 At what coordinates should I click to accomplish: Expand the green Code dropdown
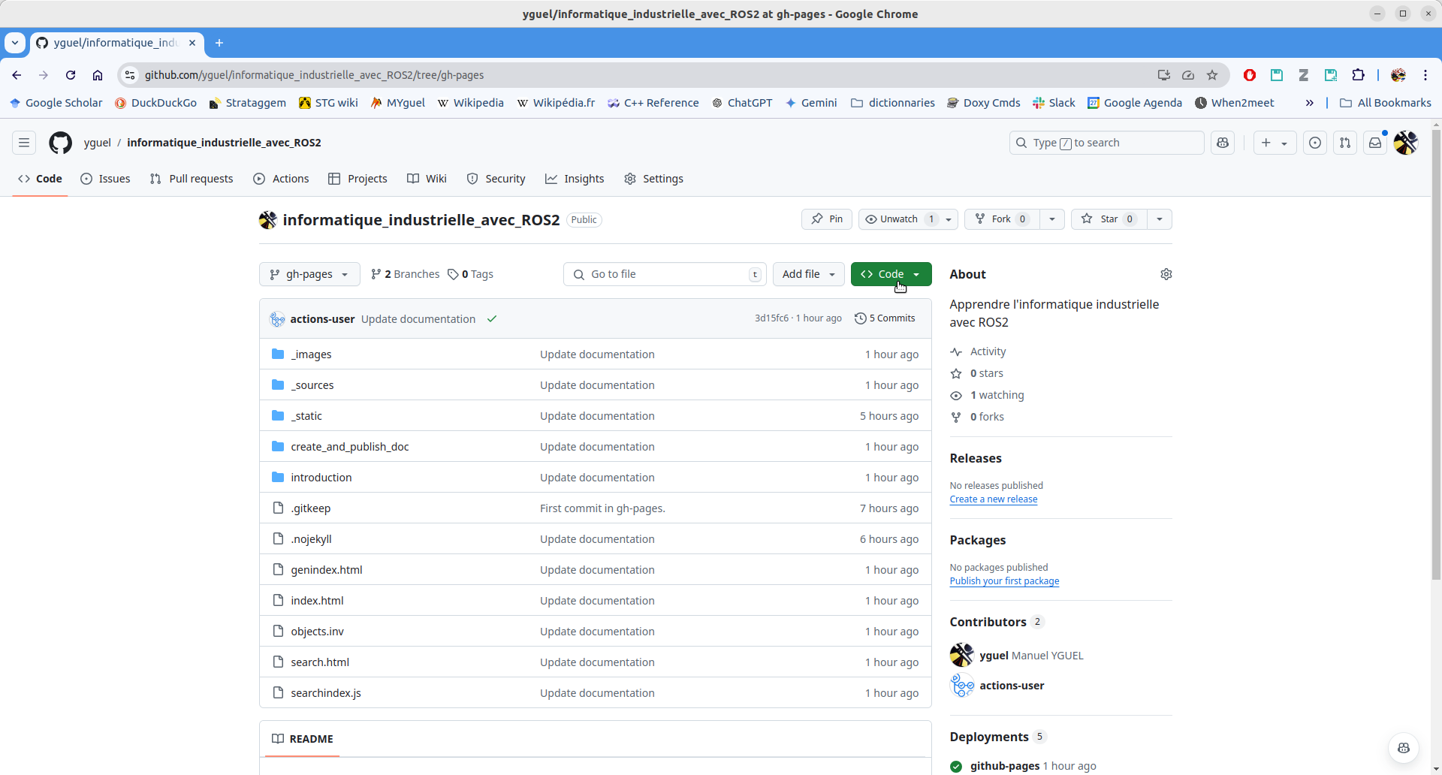[x=891, y=274]
